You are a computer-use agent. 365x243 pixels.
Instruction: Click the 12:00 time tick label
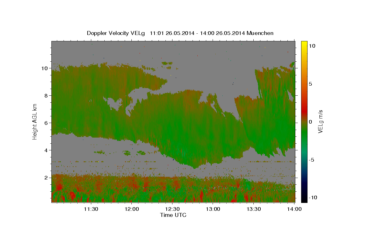click(x=132, y=209)
